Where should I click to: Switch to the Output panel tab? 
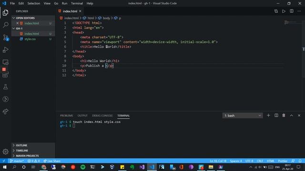82,115
